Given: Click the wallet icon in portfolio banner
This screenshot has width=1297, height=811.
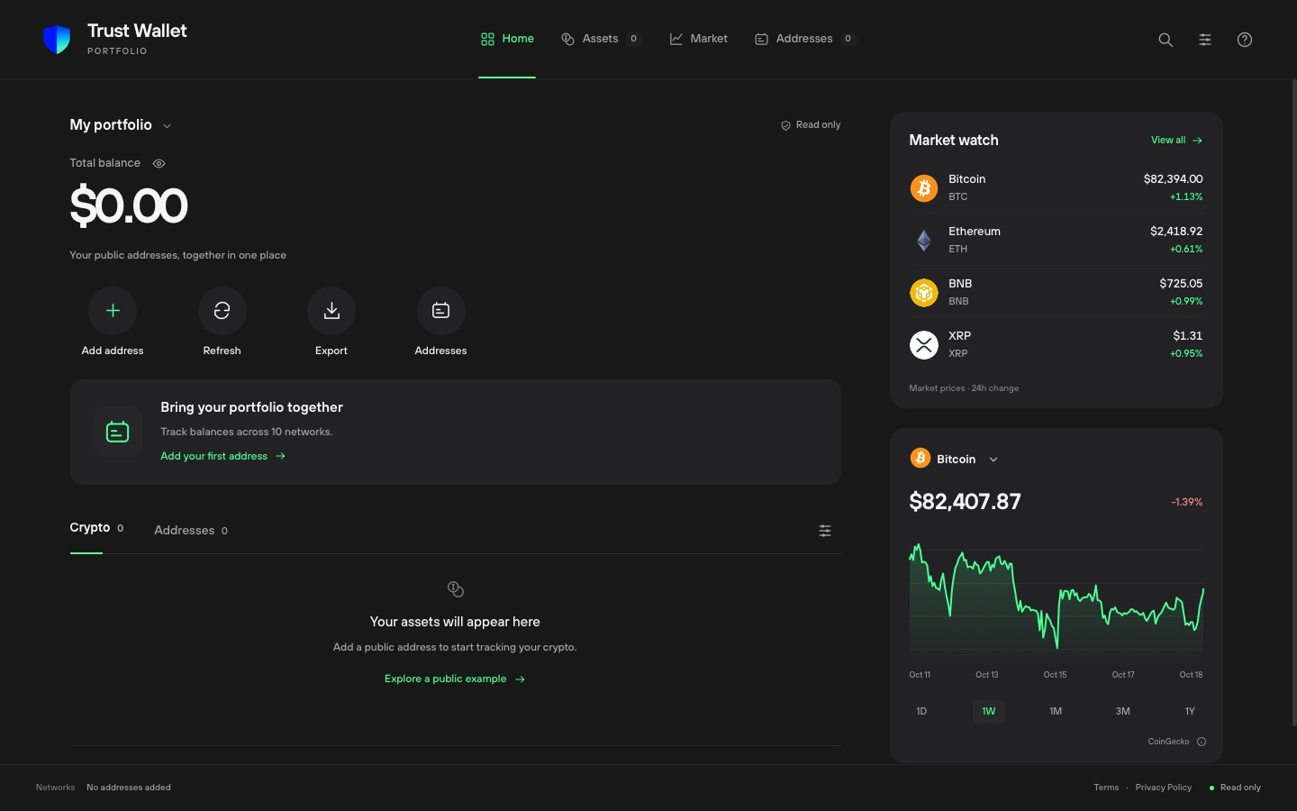Looking at the screenshot, I should click(x=118, y=432).
